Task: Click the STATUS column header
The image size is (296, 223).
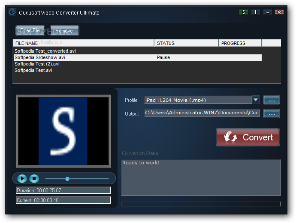Action: coord(186,43)
